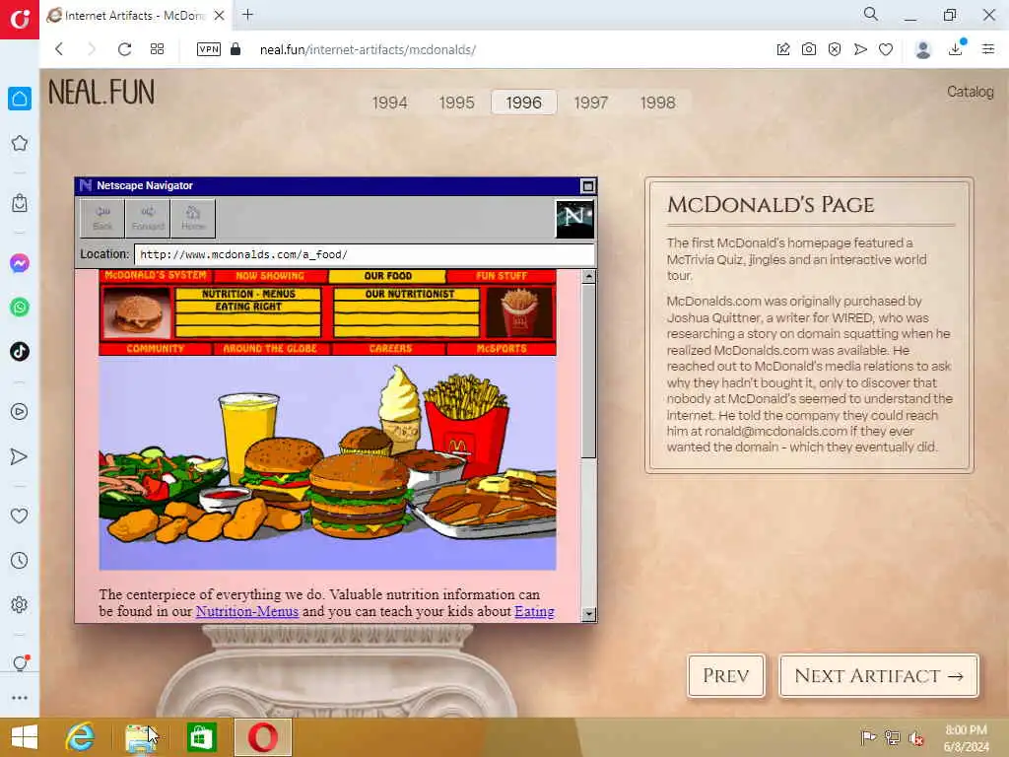View site security lock info
This screenshot has width=1009, height=757.
(x=235, y=49)
